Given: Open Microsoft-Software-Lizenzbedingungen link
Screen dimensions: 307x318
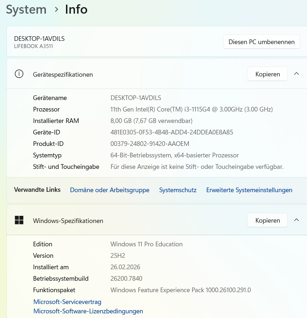Looking at the screenshot, I should [88, 311].
